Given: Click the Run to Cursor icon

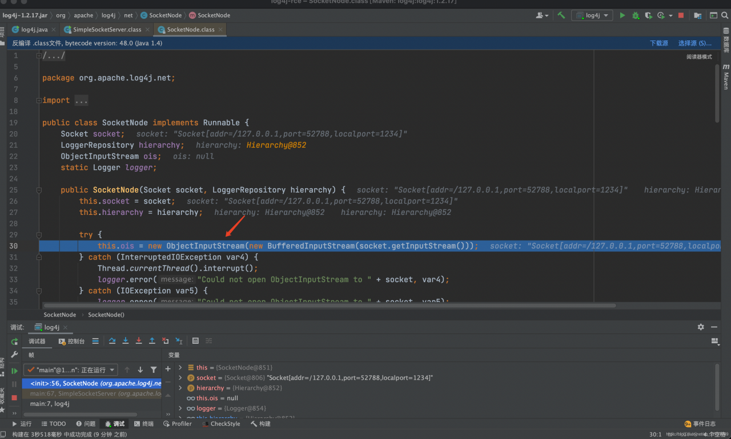Looking at the screenshot, I should [x=179, y=341].
